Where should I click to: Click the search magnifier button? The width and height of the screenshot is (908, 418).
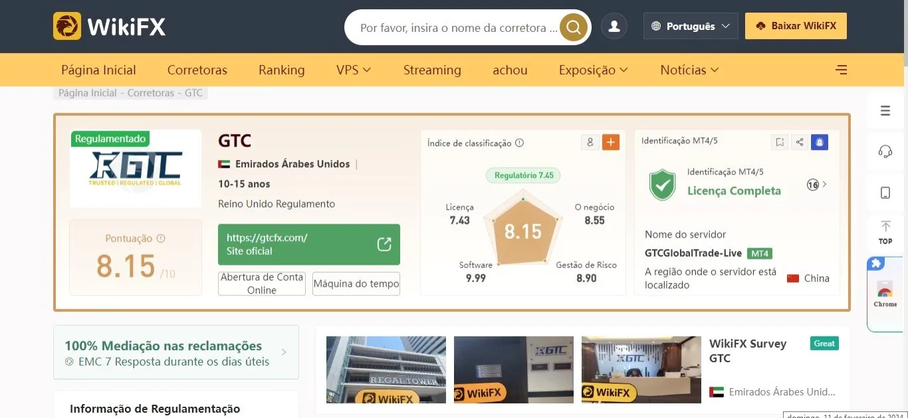pos(574,27)
